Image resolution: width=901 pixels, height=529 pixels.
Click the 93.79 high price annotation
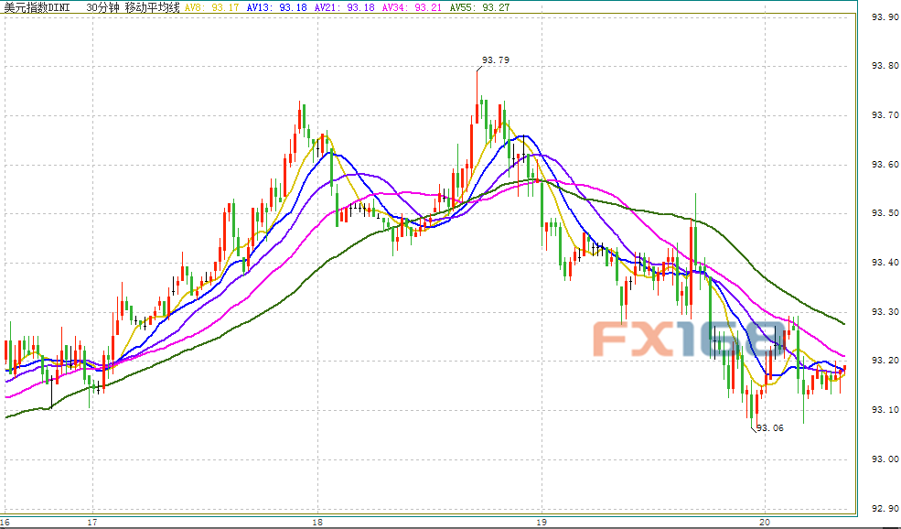[495, 59]
